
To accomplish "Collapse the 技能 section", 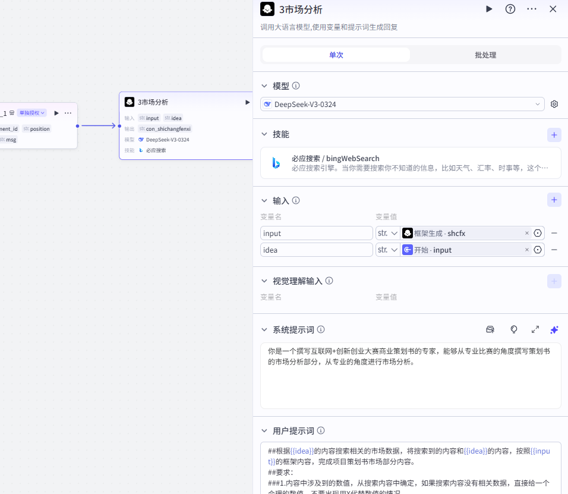I will tap(264, 134).
